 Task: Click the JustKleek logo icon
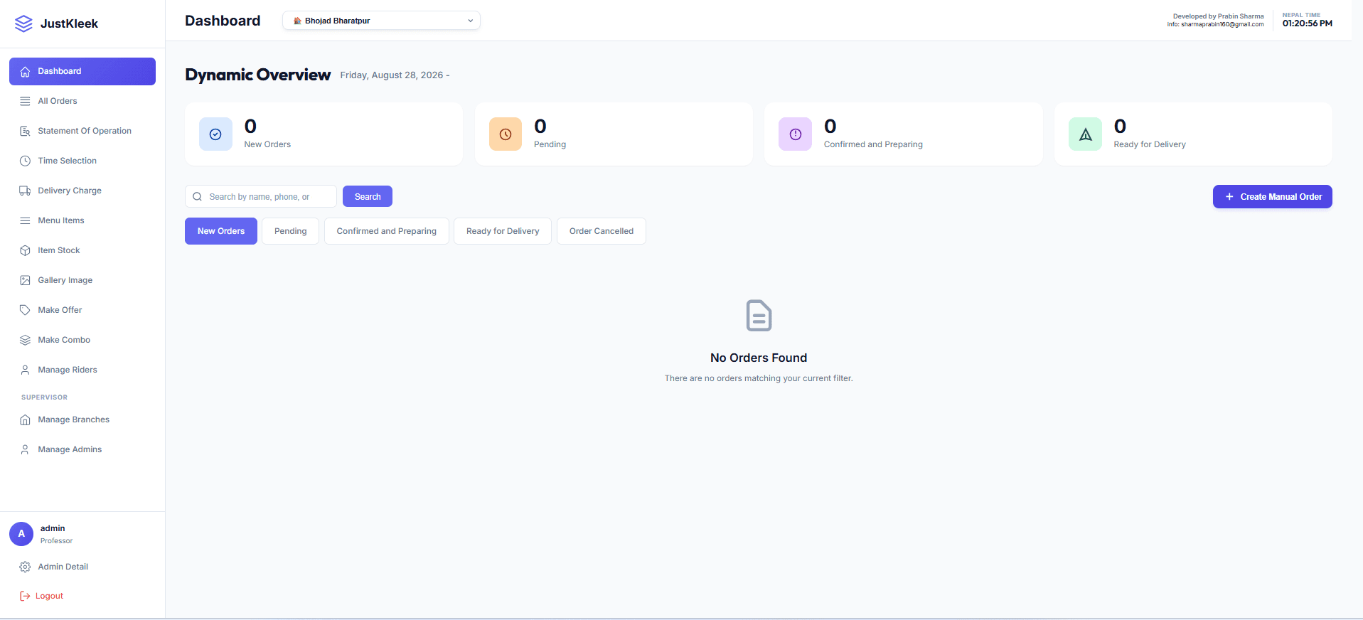pos(23,23)
